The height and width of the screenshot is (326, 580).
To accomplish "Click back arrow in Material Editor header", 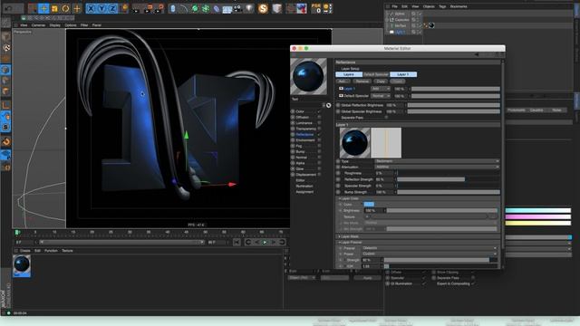I will point(477,54).
